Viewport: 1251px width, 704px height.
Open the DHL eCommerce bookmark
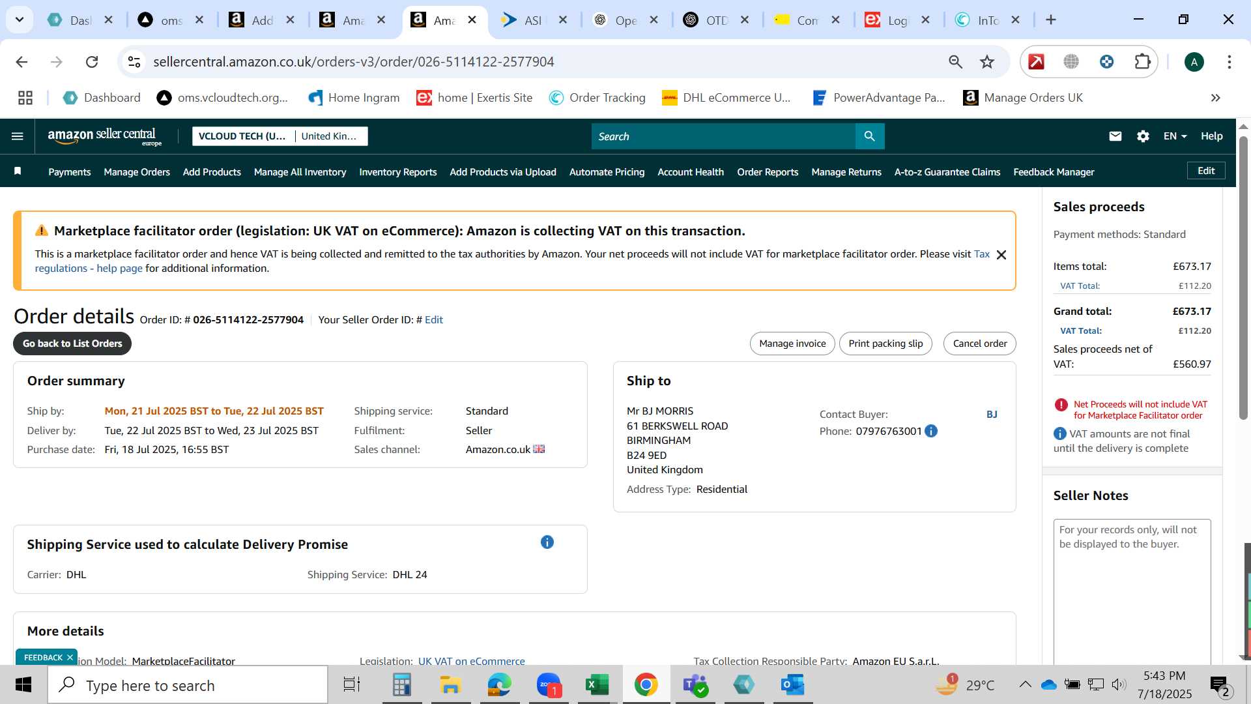point(726,98)
